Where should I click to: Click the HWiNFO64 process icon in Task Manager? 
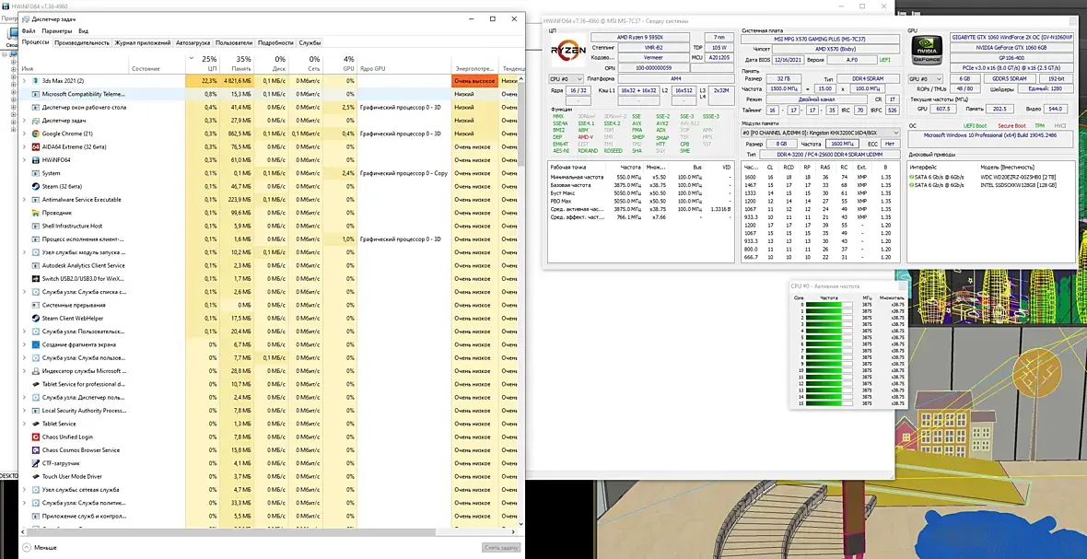coord(36,160)
